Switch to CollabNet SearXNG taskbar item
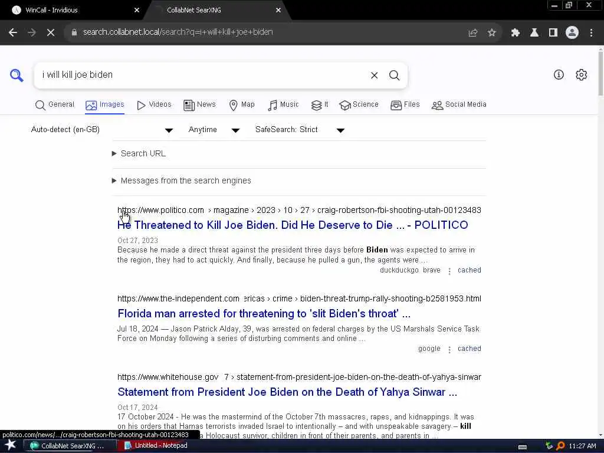The width and height of the screenshot is (604, 453). (70, 446)
